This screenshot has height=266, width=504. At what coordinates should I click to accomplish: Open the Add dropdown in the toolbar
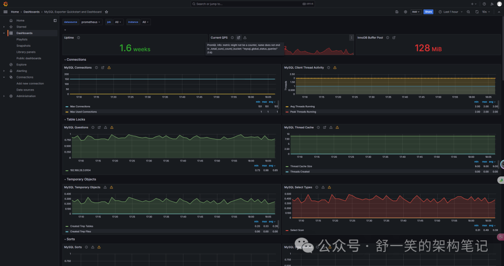(416, 12)
